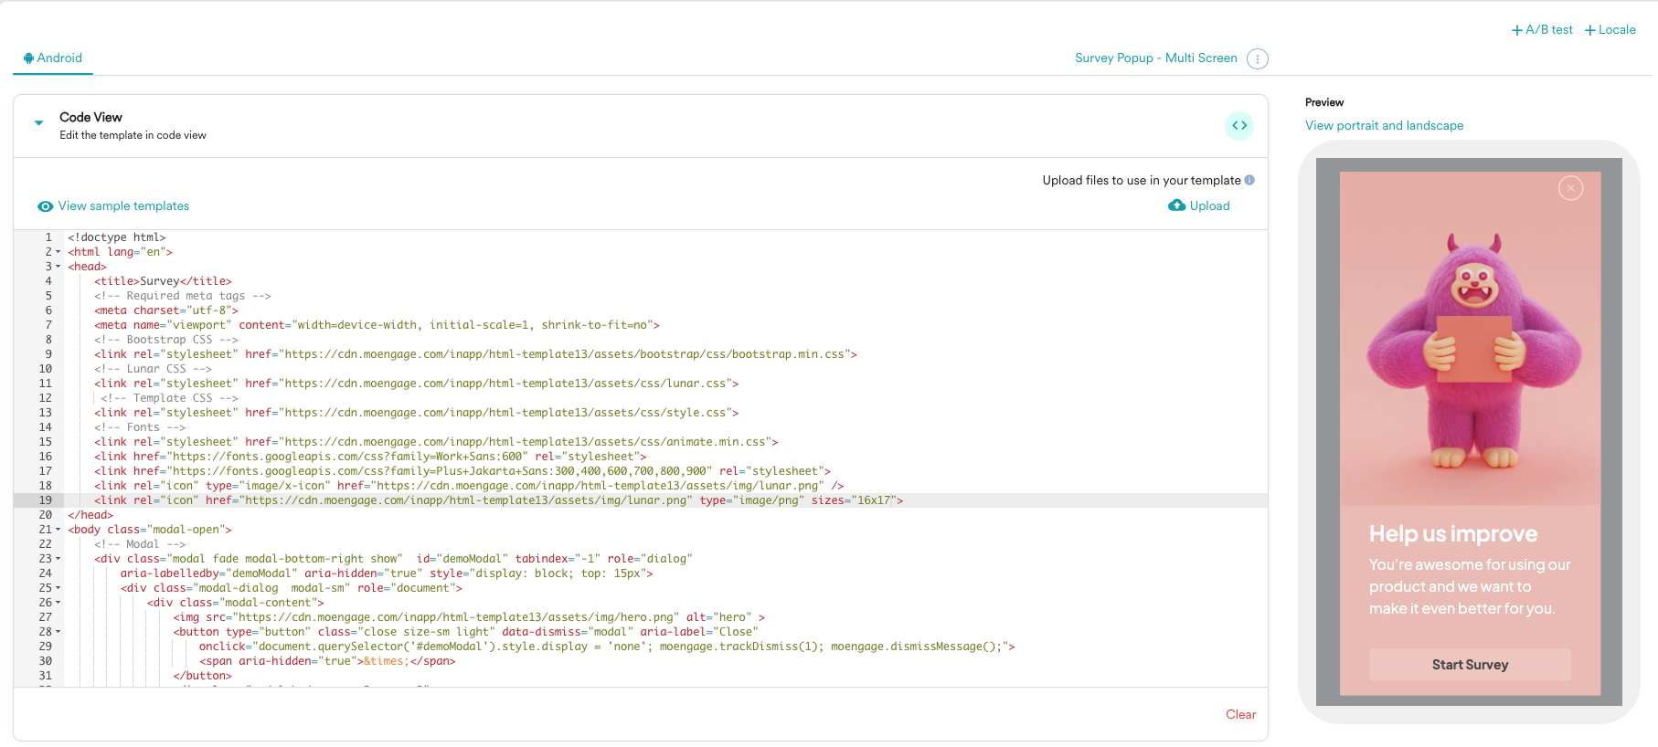Click View portrait and landscape link
Image resolution: width=1658 pixels, height=747 pixels.
tap(1384, 125)
